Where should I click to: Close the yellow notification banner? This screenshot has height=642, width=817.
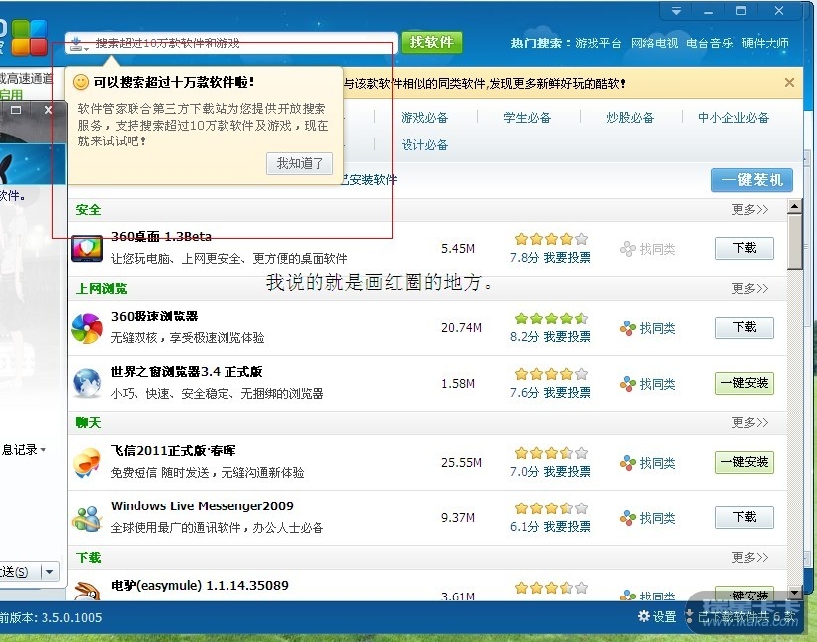(x=789, y=82)
